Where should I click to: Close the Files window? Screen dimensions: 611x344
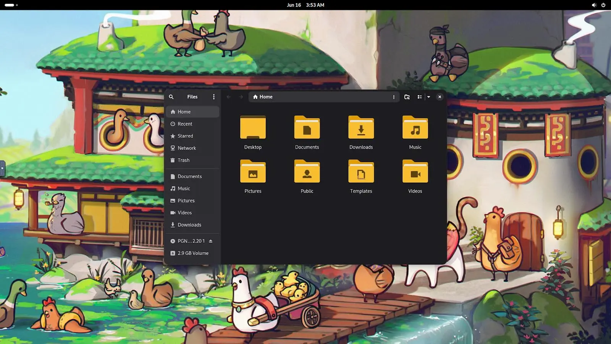pos(440,97)
